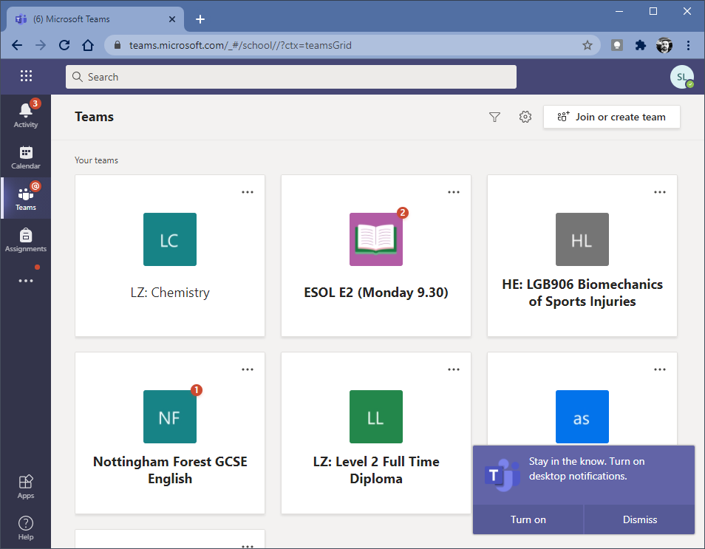Open Help in the sidebar
The height and width of the screenshot is (549, 705).
[x=26, y=528]
